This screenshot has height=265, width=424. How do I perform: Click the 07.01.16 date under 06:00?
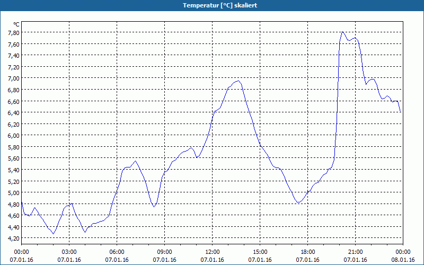[117, 260]
